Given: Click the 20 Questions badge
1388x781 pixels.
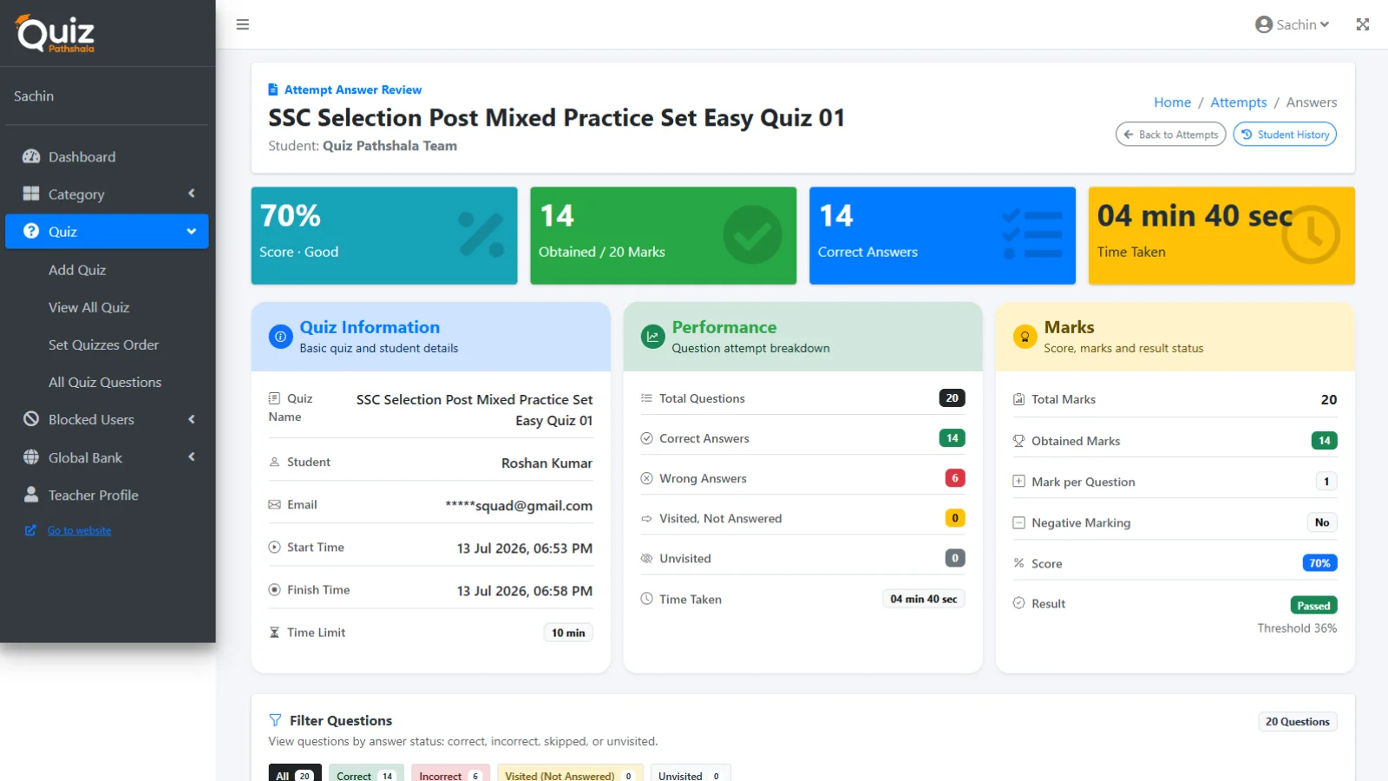Looking at the screenshot, I should point(1297,722).
